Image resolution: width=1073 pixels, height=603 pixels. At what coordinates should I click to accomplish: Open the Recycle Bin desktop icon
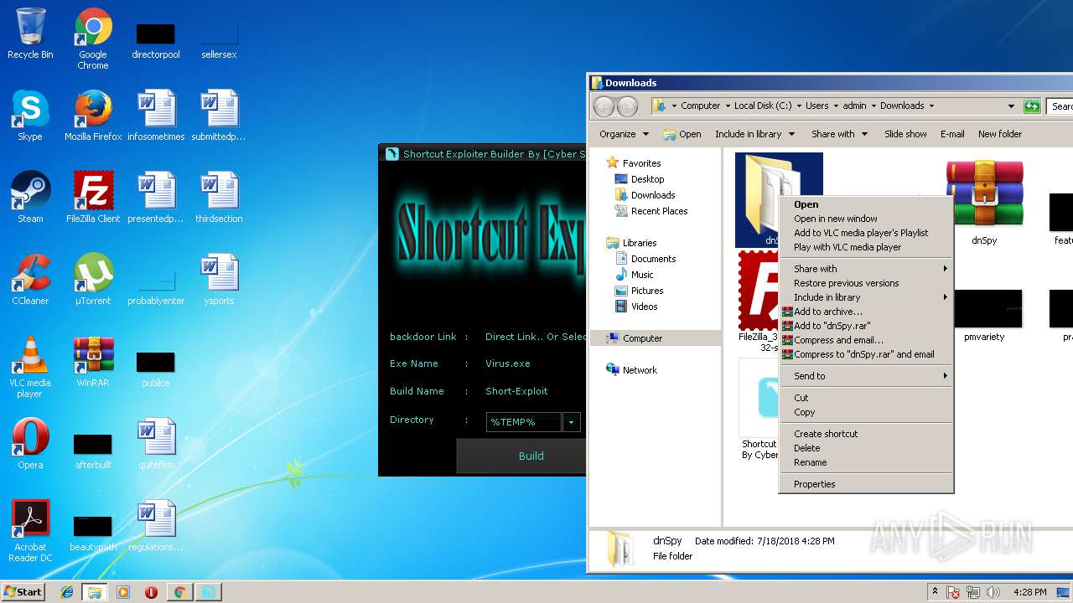click(x=30, y=33)
